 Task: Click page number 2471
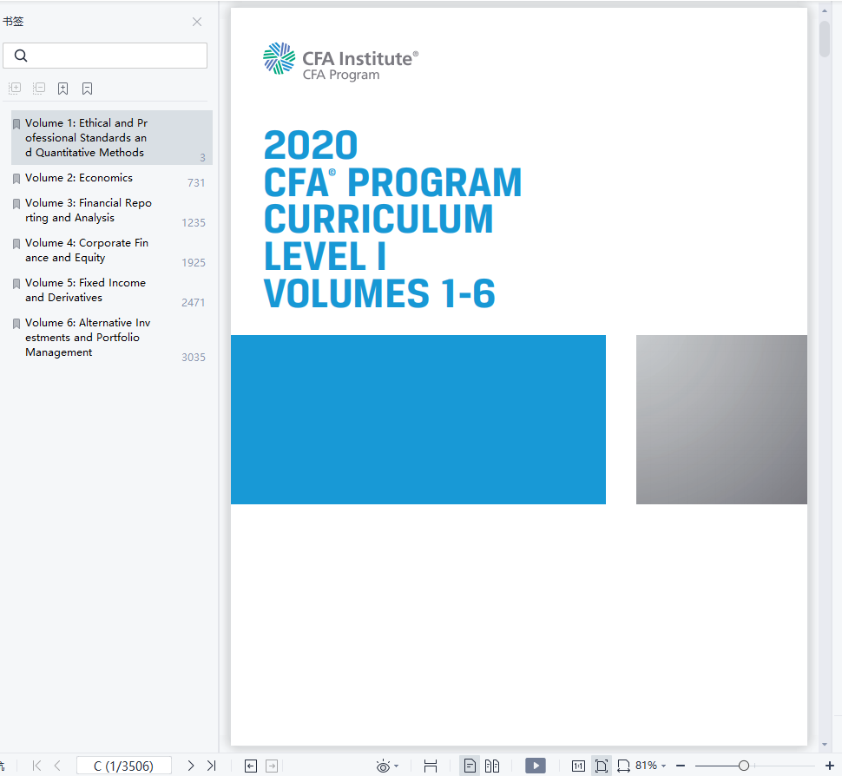(194, 302)
